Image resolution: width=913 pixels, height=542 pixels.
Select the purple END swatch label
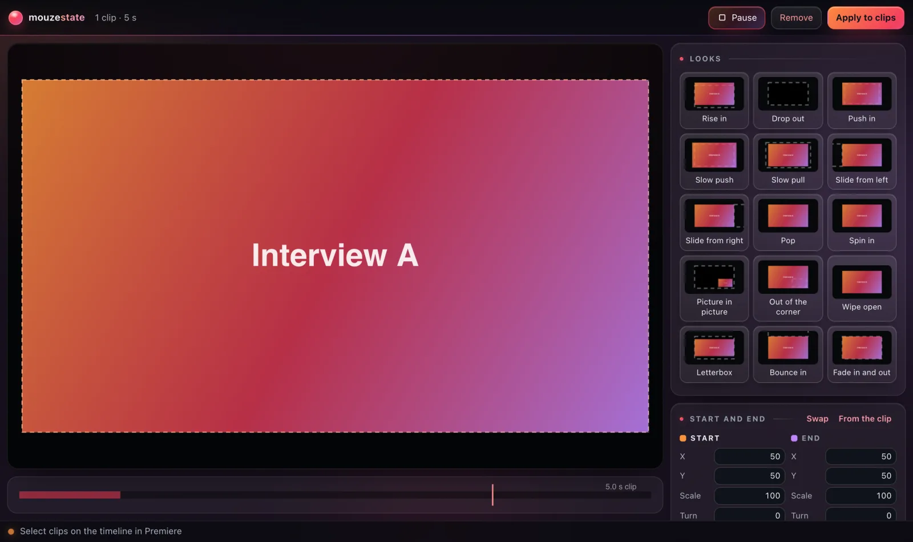pos(805,438)
